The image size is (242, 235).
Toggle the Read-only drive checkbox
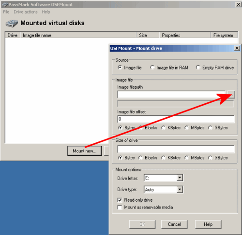pos(120,200)
